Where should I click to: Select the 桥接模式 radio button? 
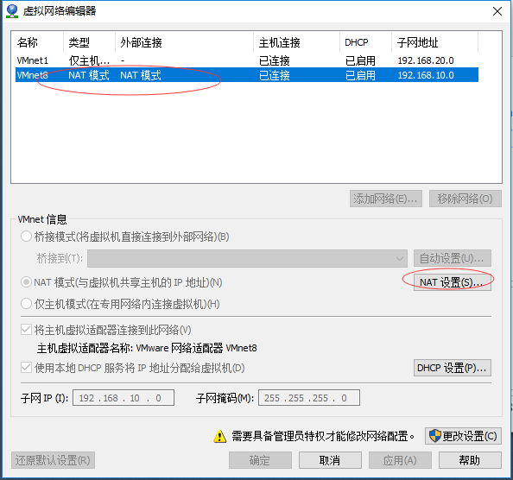click(26, 237)
